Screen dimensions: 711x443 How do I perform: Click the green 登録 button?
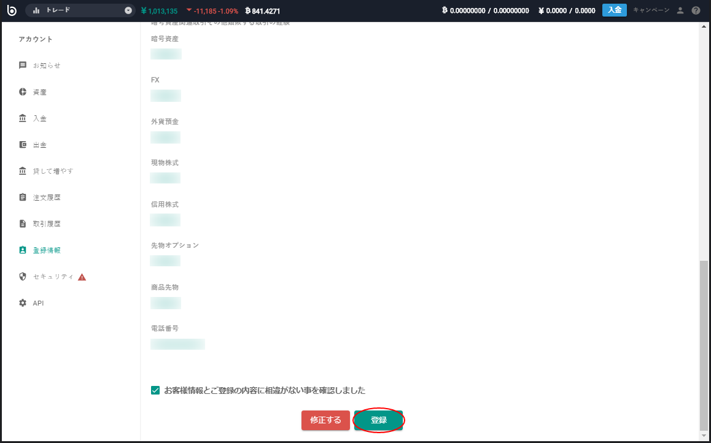[x=379, y=420]
